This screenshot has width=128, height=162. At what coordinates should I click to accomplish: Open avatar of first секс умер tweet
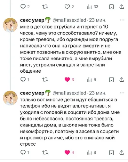pos(10,25)
